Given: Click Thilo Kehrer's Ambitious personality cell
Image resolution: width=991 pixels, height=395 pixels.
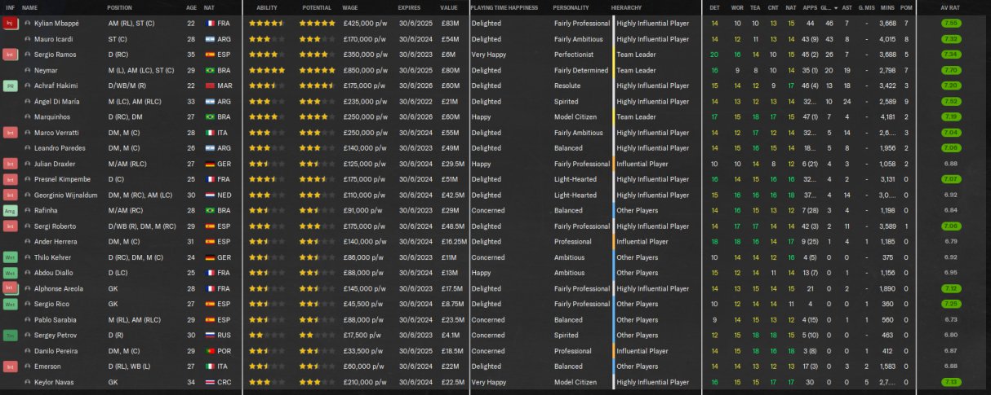Looking at the screenshot, I should [x=568, y=257].
